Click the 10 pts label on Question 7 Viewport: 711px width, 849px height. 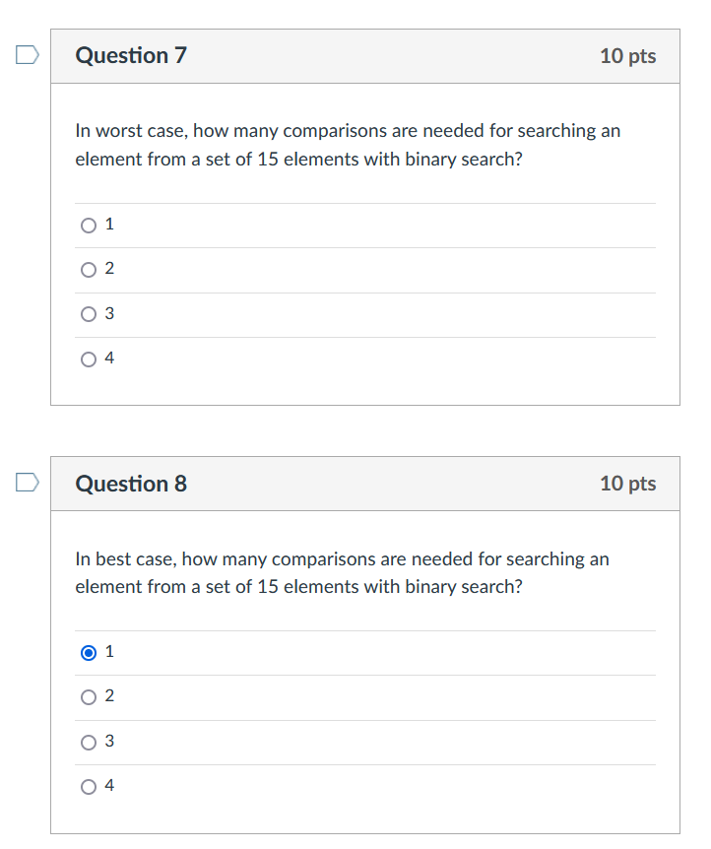pos(627,56)
